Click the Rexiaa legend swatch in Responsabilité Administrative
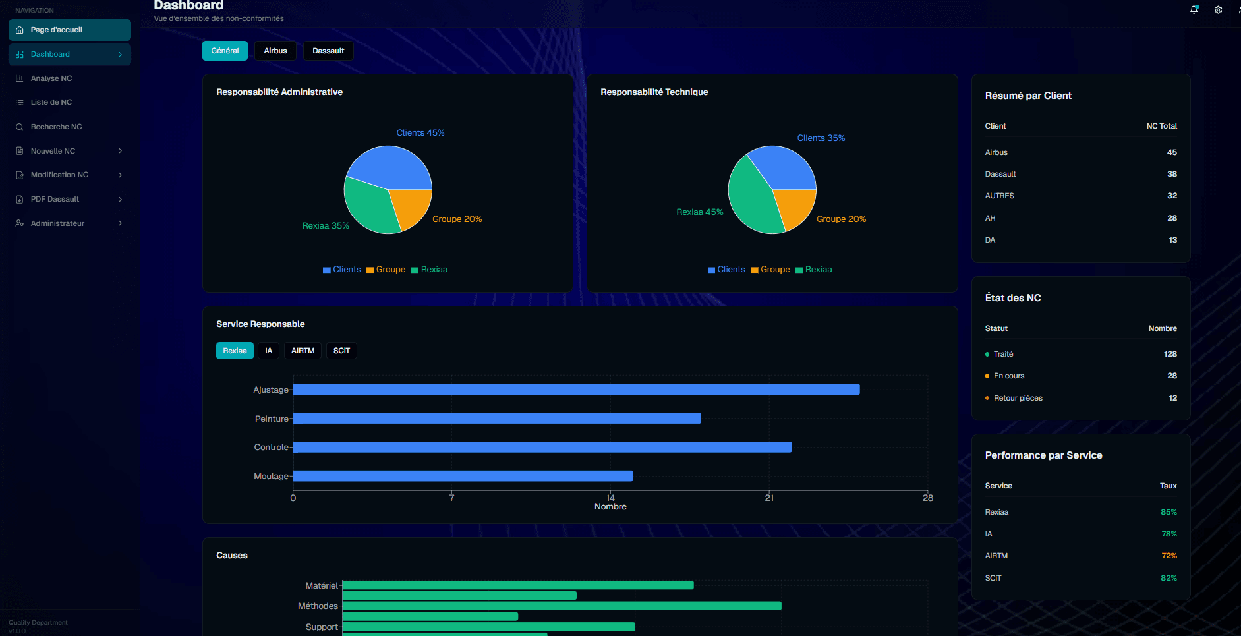 [x=415, y=270]
